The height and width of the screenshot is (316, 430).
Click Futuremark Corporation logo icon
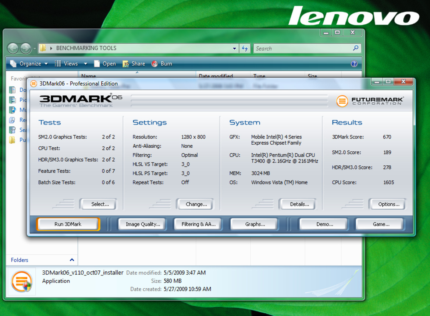[x=342, y=101]
